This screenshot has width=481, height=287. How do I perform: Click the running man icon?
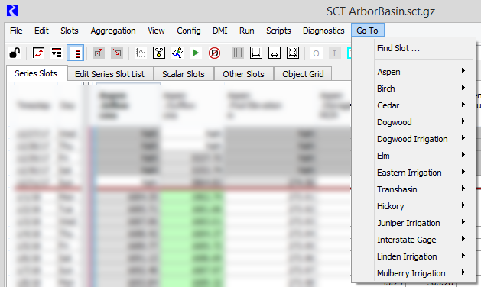(177, 53)
